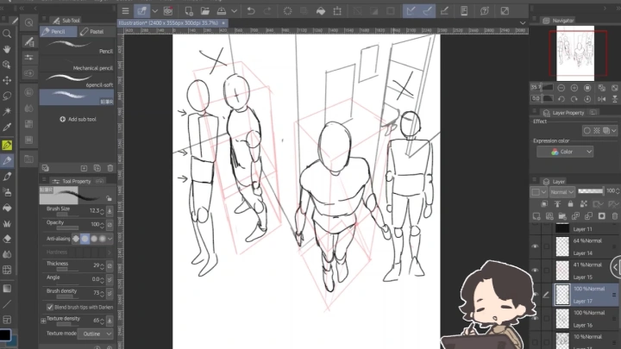Open the Expression color Color dropdown
The image size is (621, 349).
coord(565,152)
